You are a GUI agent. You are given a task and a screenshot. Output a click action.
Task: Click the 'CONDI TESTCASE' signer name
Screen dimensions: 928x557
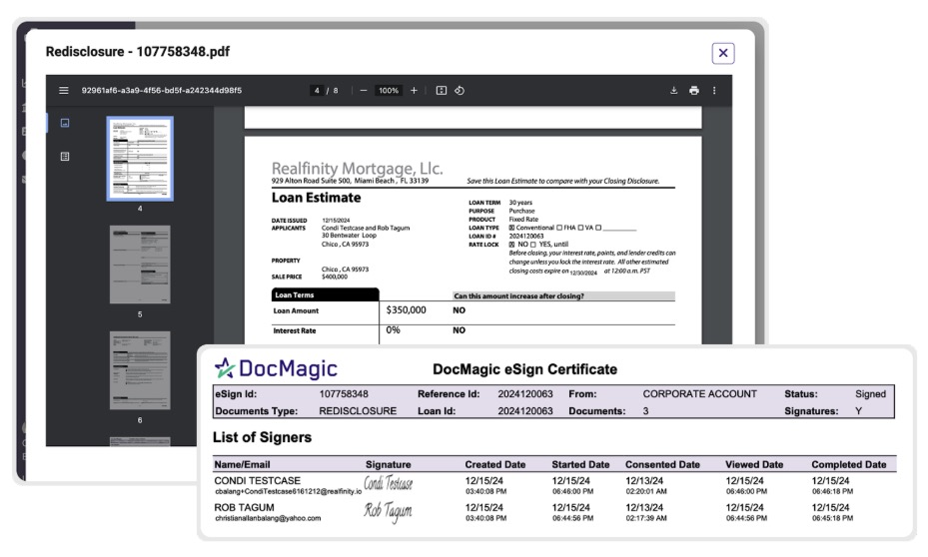click(x=258, y=481)
